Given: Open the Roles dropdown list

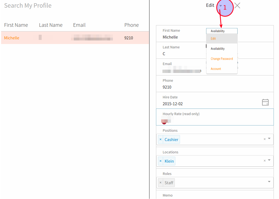Looking at the screenshot, I should pos(269,182).
